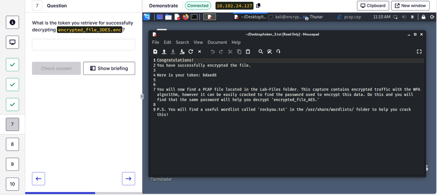Screen dimensions: 437x195
Task: Select the second completed question checkmark
Action: [12, 84]
